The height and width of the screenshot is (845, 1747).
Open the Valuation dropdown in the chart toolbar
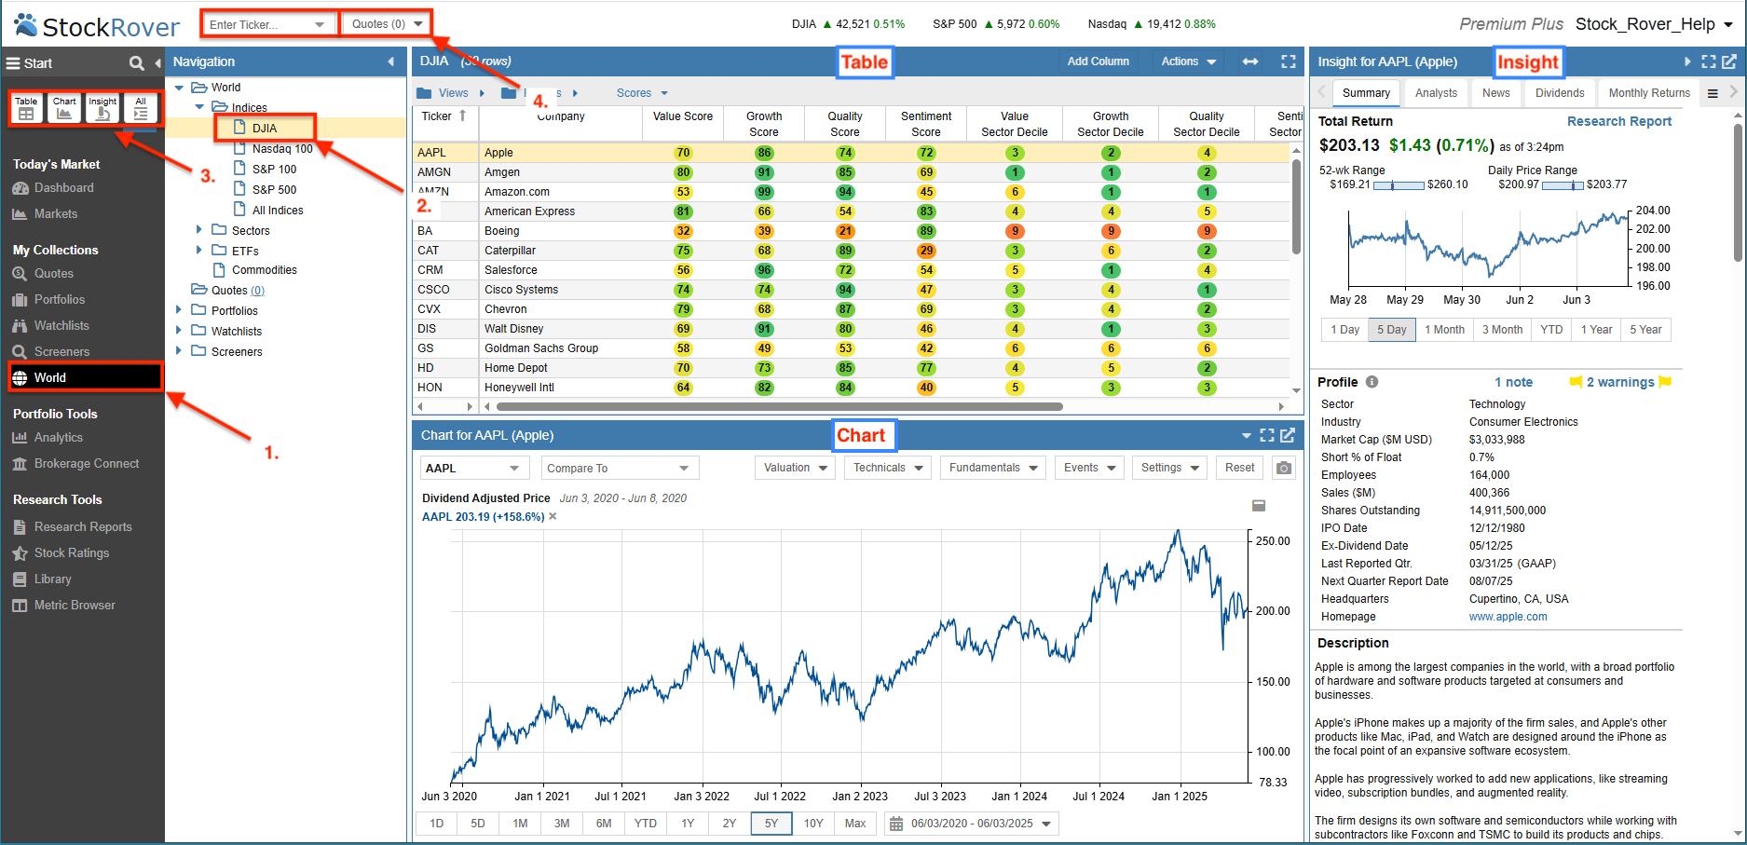tap(796, 468)
